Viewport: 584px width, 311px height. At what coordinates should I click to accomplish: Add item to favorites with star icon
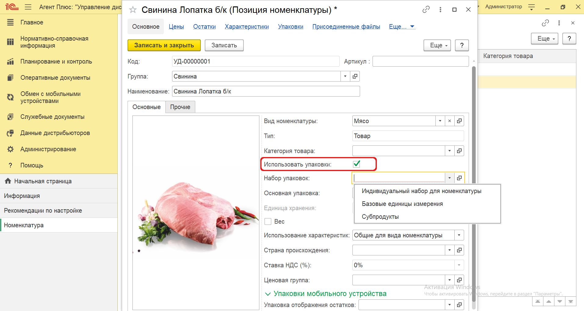133,10
